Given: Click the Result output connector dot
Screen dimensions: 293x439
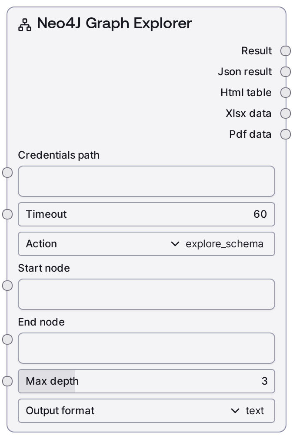Looking at the screenshot, I should pyautogui.click(x=286, y=51).
